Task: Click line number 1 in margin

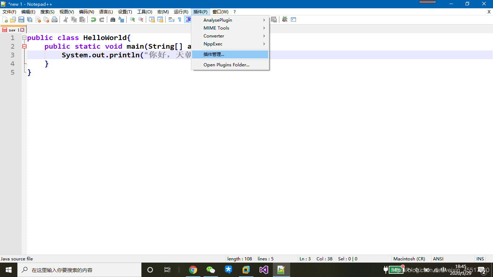Action: [x=13, y=38]
